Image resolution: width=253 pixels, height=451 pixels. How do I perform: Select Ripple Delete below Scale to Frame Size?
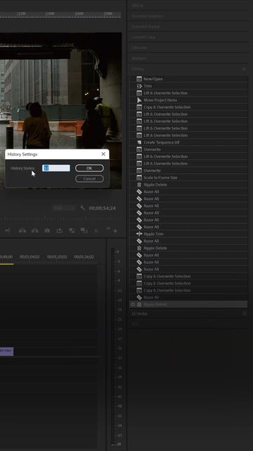(188, 185)
